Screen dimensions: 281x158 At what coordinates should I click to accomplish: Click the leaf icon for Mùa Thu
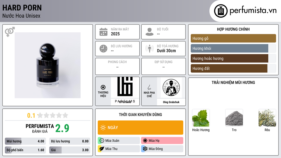102,149
